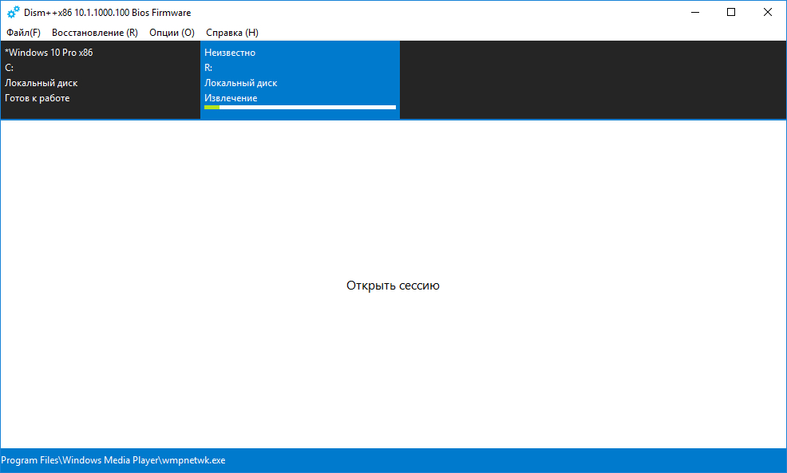Minimize the Dism++ window
Image resolution: width=787 pixels, height=473 pixels.
[695, 12]
